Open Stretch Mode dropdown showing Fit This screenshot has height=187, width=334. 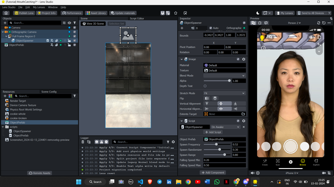[x=224, y=93]
